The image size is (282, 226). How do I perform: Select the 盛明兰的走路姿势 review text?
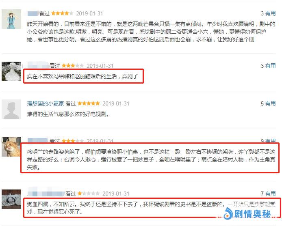click(x=151, y=159)
